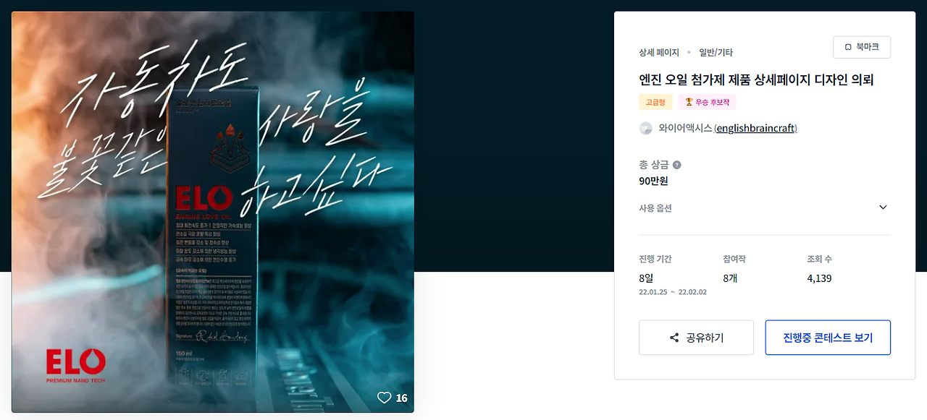The image size is (927, 420).
Task: Click the trophy icon in 우승 후보작 badge
Action: (689, 102)
